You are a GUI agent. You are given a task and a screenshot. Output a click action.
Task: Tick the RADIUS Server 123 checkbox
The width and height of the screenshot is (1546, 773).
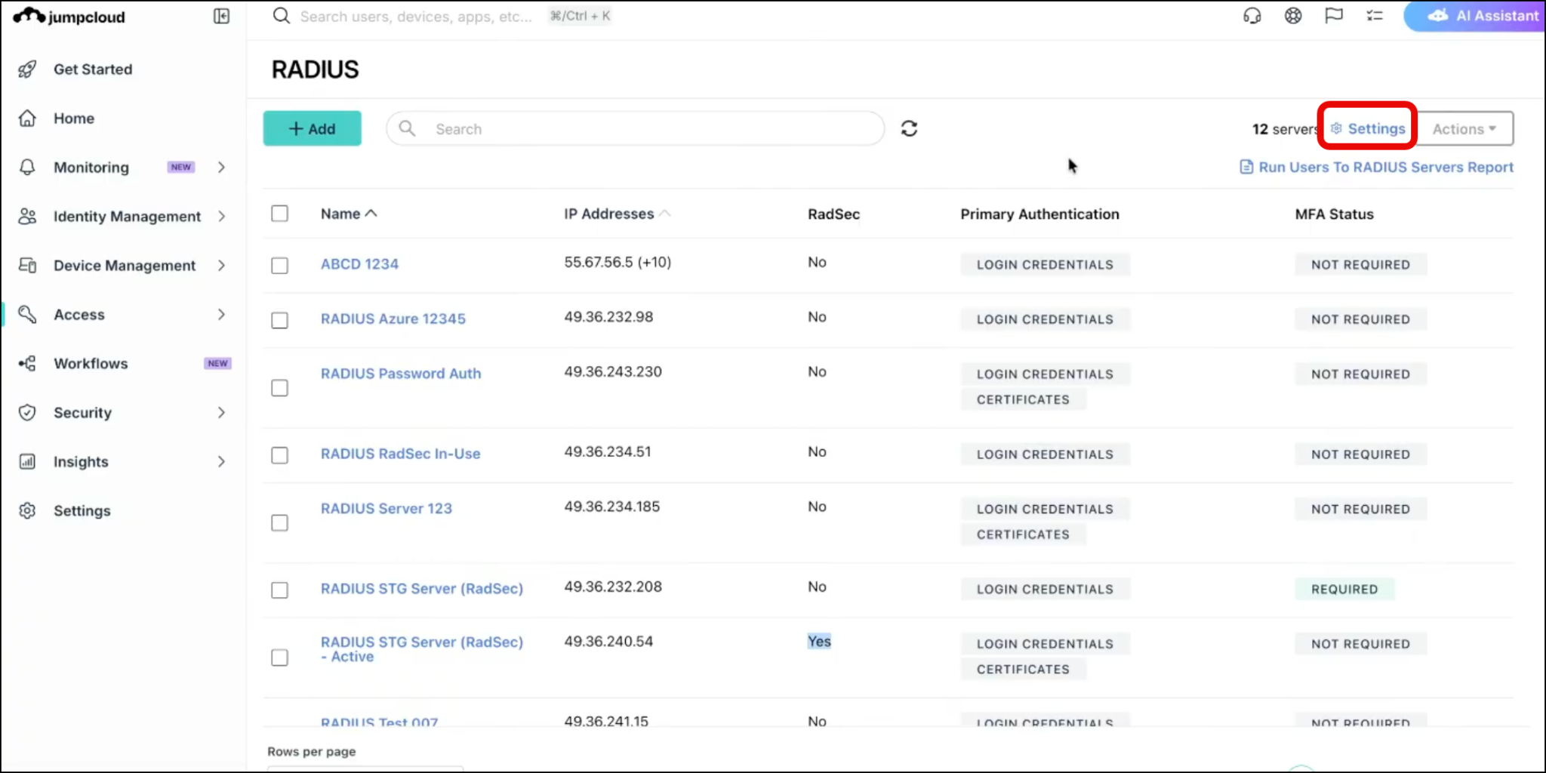click(x=279, y=522)
